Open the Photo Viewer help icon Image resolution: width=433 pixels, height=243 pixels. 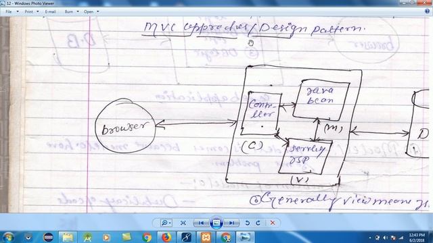427,11
